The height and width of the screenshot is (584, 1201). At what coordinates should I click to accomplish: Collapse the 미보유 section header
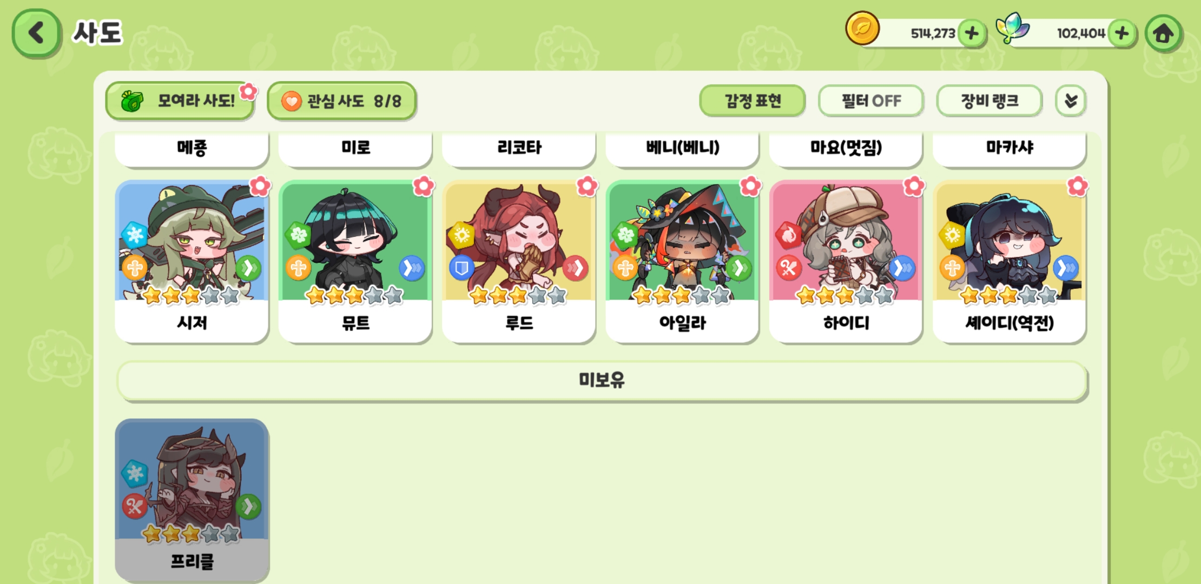pos(602,381)
